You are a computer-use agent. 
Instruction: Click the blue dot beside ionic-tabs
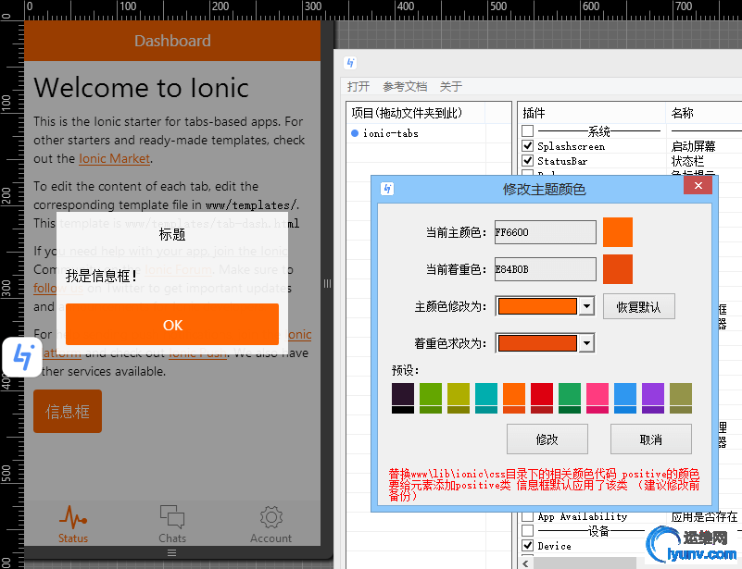(x=355, y=133)
